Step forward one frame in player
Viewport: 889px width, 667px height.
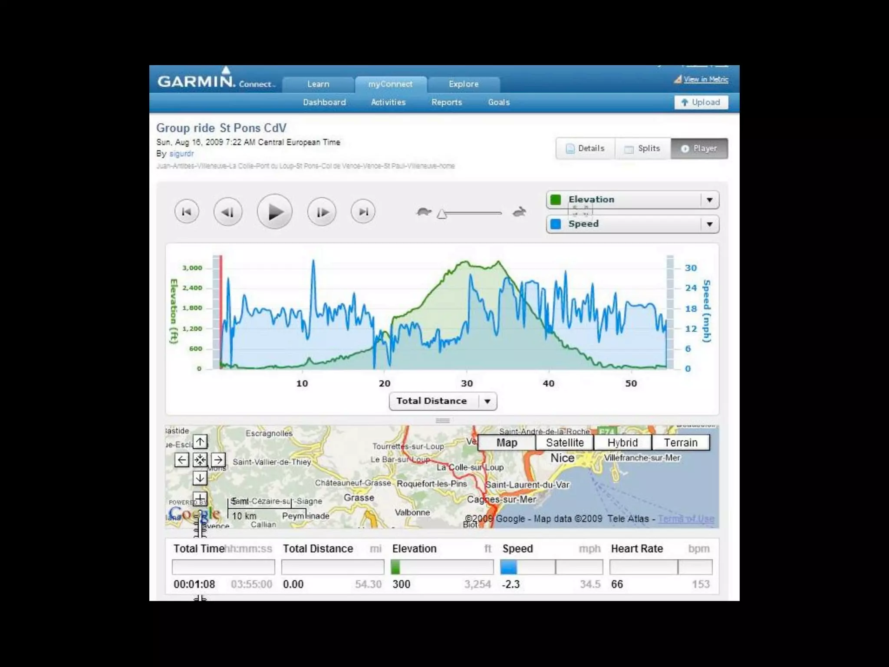point(322,212)
